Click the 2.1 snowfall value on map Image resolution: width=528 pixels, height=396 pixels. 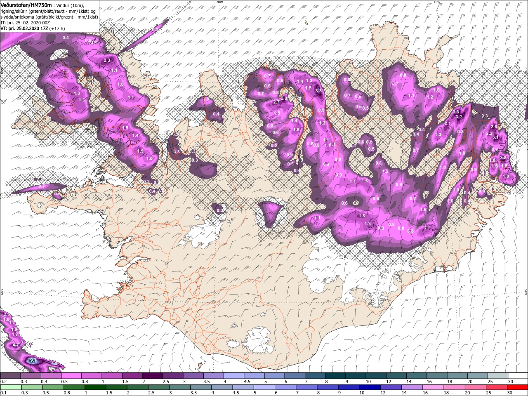(x=448, y=123)
